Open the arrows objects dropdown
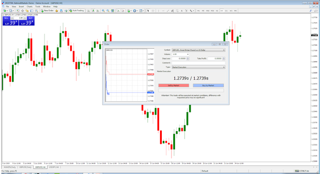This screenshot has width=320, height=174. 192,11
